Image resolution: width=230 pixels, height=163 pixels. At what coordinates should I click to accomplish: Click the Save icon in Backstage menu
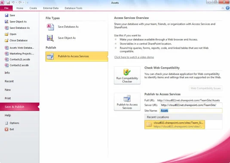tap(6, 15)
